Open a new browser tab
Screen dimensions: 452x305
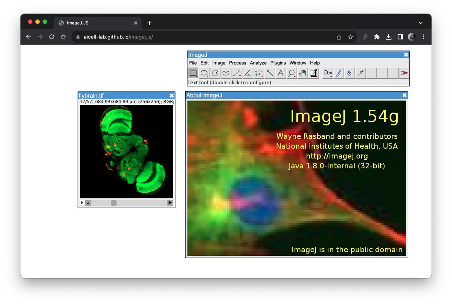click(150, 23)
